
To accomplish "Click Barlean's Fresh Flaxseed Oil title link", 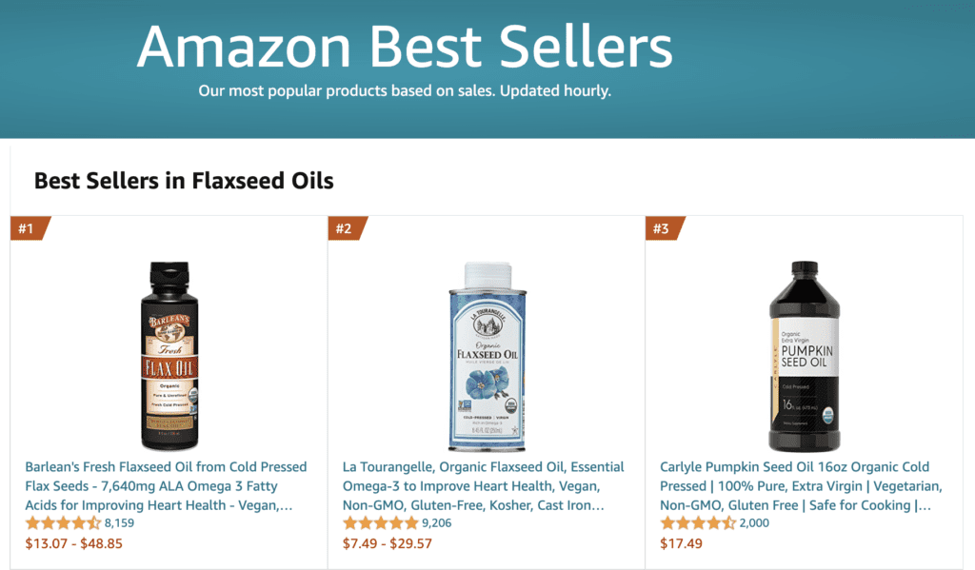I will click(x=166, y=485).
